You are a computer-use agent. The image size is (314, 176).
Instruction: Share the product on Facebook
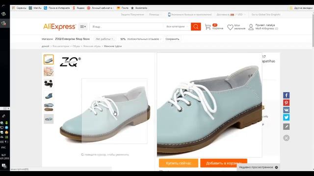point(286,95)
